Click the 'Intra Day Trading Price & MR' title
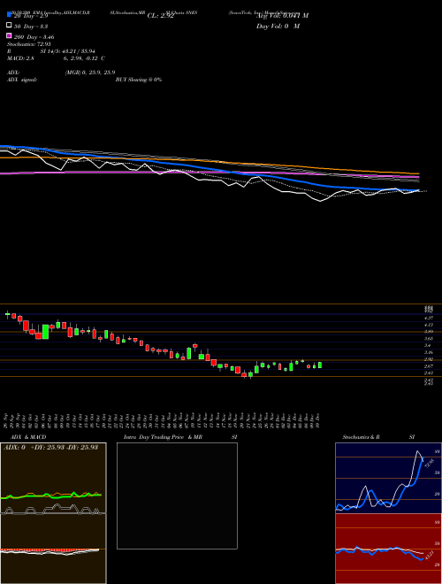The width and height of the screenshot is (442, 584). point(163,437)
